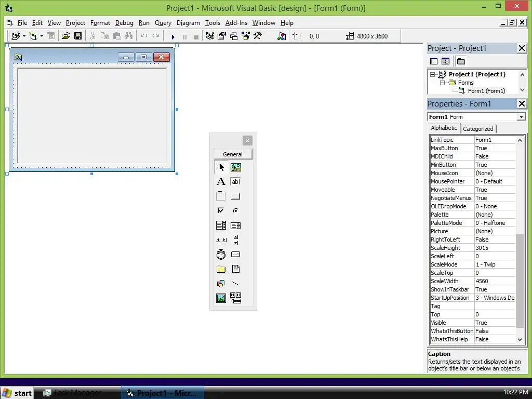Click View Code in the Project panel
The width and height of the screenshot is (532, 399).
pos(434,61)
